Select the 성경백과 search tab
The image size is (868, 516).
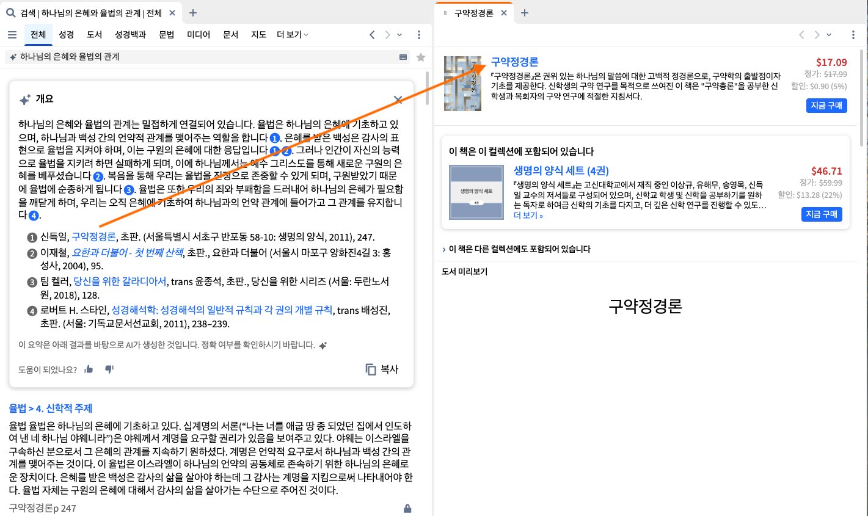pos(131,35)
